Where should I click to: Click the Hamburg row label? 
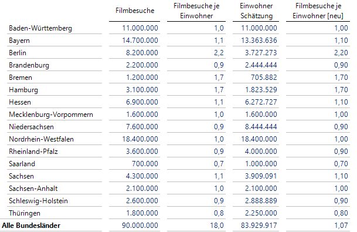point(23,90)
